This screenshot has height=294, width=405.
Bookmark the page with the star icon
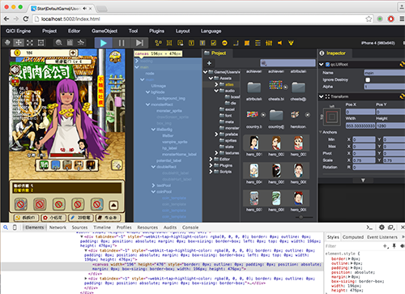[369, 19]
